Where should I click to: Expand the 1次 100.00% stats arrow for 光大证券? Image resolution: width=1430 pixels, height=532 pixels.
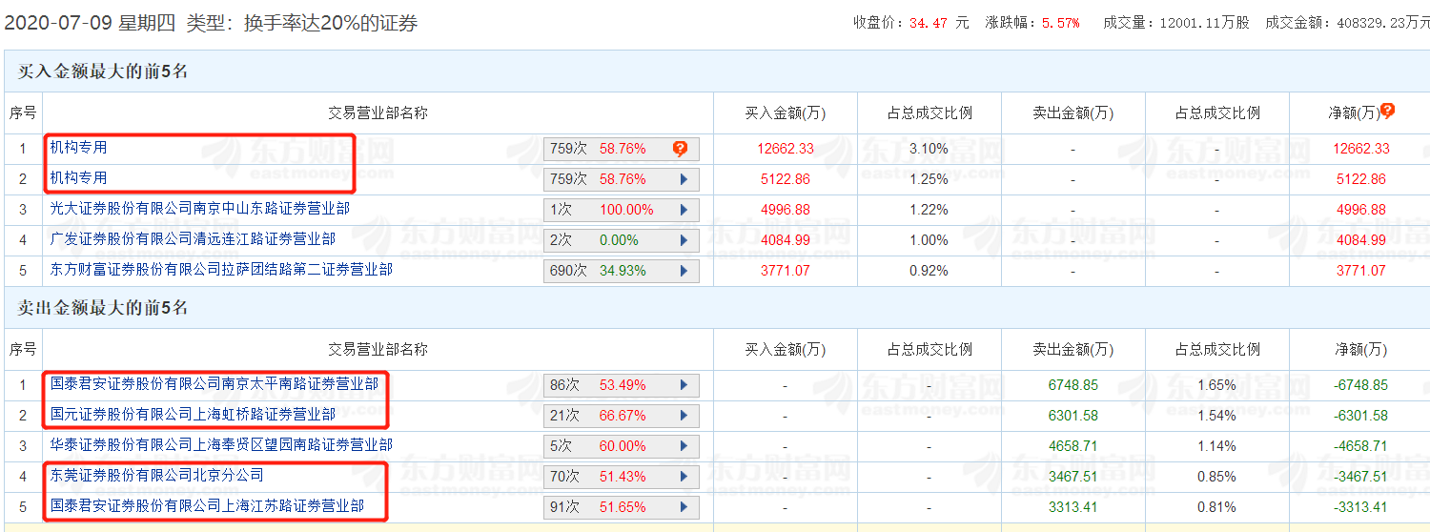pyautogui.click(x=684, y=210)
